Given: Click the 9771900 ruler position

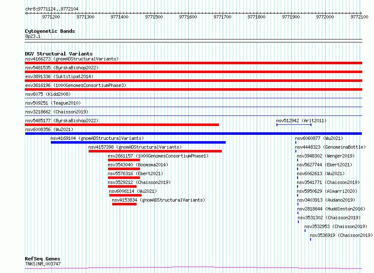Looking at the screenshot, I should click(291, 17).
